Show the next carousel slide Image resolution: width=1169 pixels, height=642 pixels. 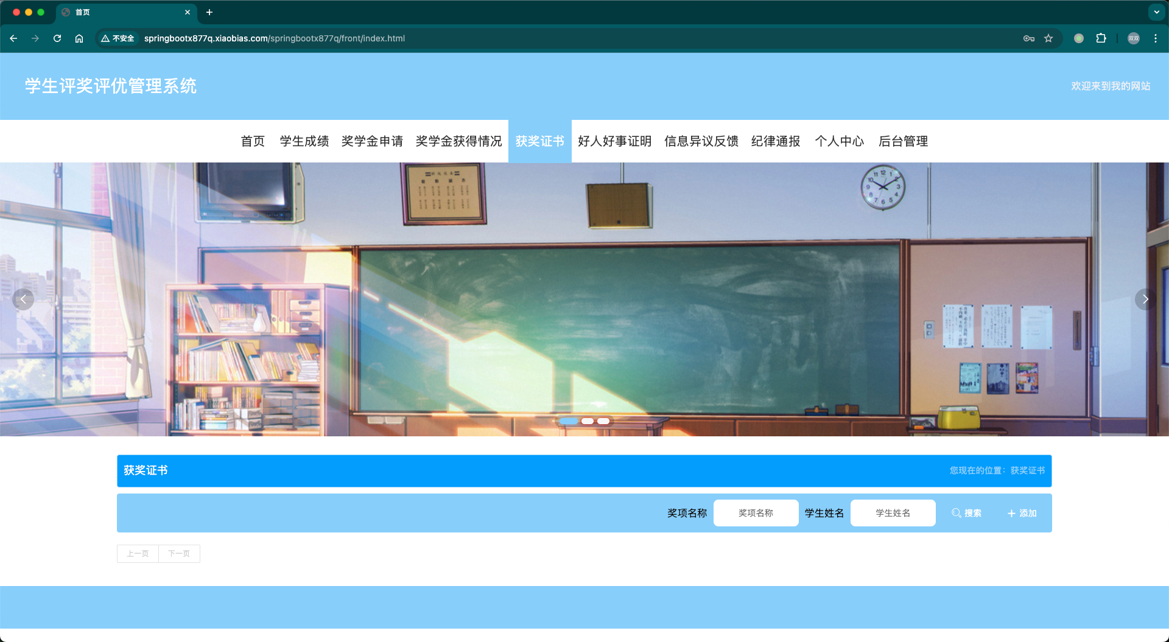(x=1146, y=299)
